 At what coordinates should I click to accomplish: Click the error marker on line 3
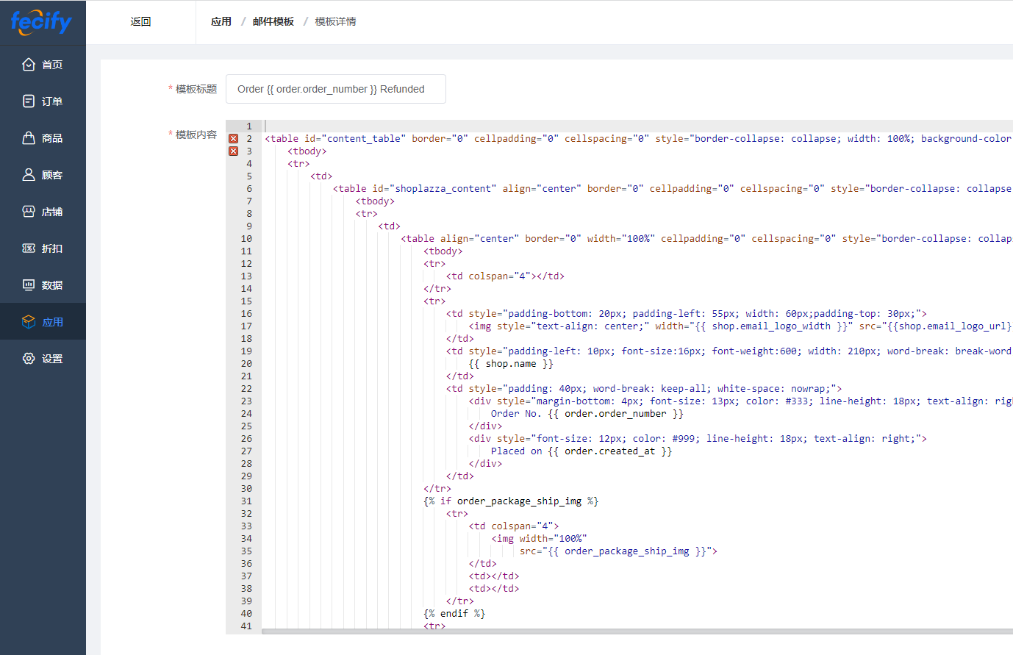point(233,151)
